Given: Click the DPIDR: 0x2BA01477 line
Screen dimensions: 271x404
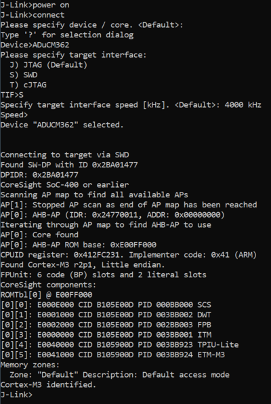Looking at the screenshot, I should click(39, 175).
